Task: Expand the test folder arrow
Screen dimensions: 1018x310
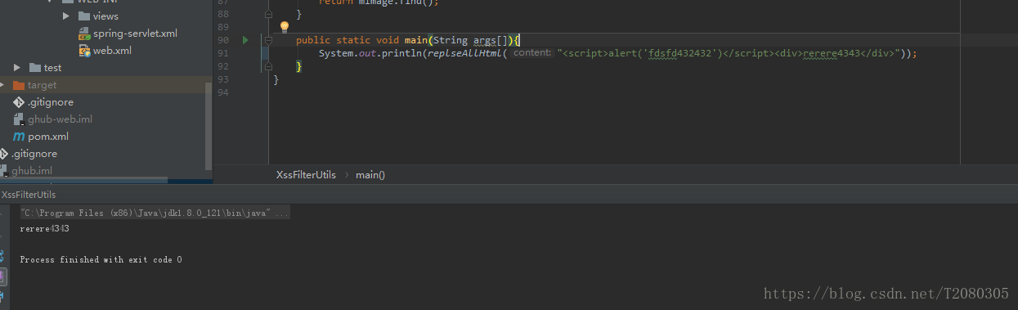Action: [x=17, y=68]
